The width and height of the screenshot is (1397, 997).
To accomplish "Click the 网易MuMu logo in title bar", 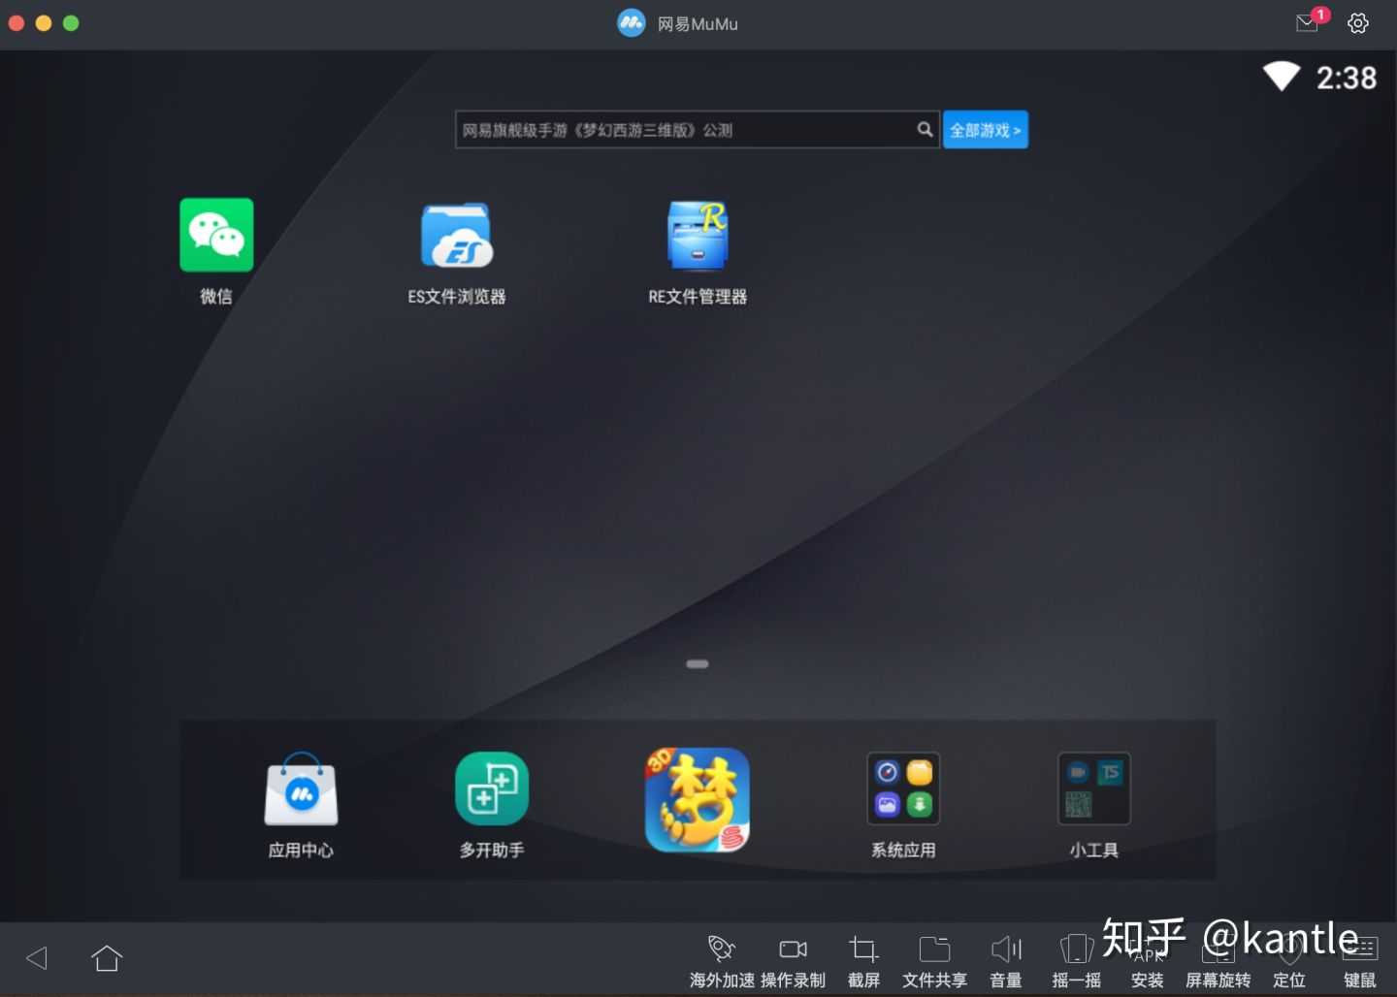I will tap(632, 23).
